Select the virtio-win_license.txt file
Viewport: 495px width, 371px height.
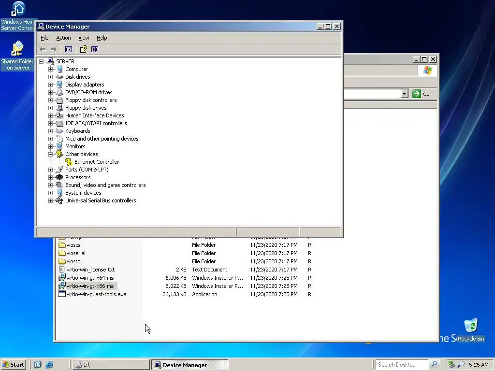tap(87, 270)
